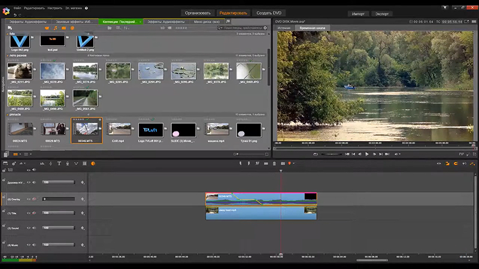Toggle visibility eye on Music track

pyautogui.click(x=29, y=245)
